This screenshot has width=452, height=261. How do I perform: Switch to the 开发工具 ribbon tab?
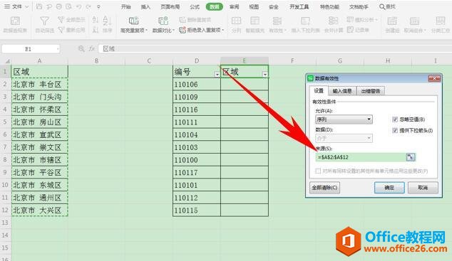pyautogui.click(x=299, y=6)
